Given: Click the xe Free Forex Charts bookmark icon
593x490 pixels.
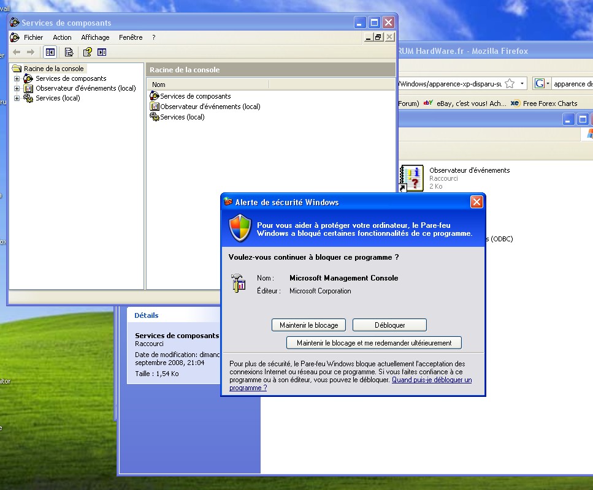Looking at the screenshot, I should pyautogui.click(x=515, y=103).
